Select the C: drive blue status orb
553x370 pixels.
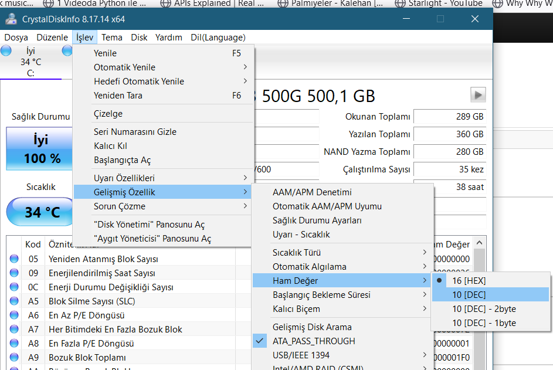(x=6, y=51)
